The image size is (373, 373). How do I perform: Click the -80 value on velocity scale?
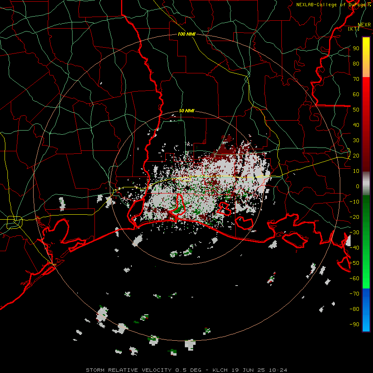coord(354,309)
